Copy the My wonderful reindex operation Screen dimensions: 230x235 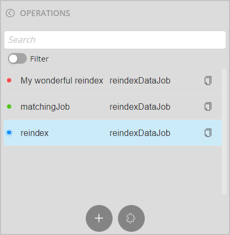(208, 80)
